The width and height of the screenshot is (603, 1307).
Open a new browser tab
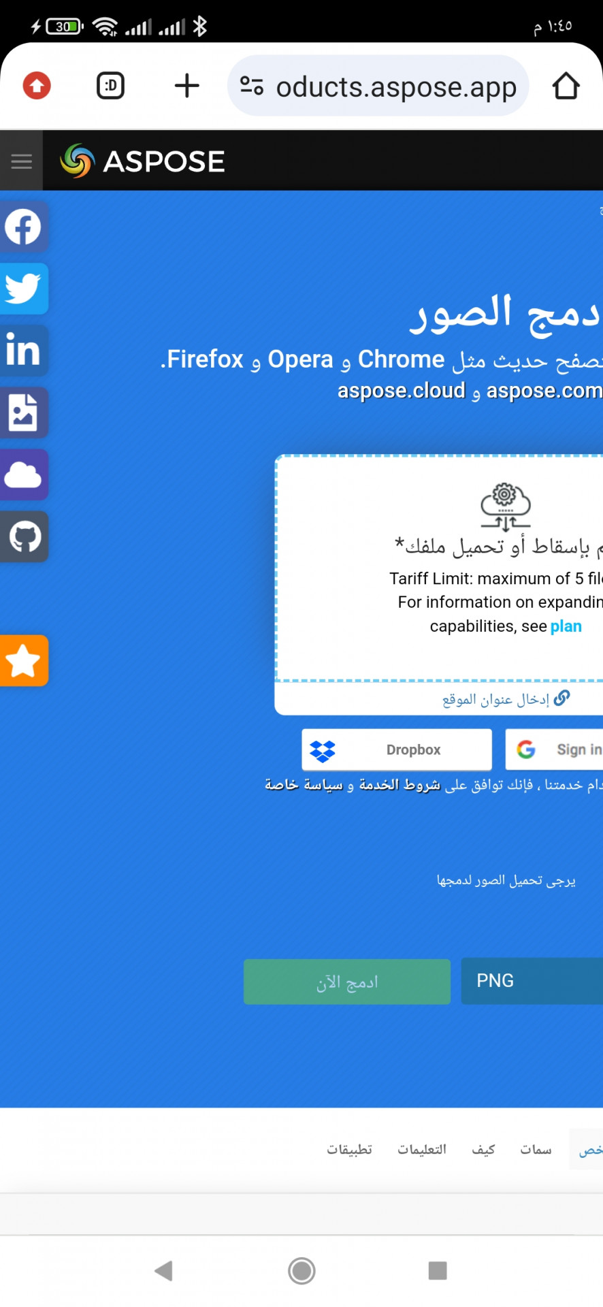186,86
